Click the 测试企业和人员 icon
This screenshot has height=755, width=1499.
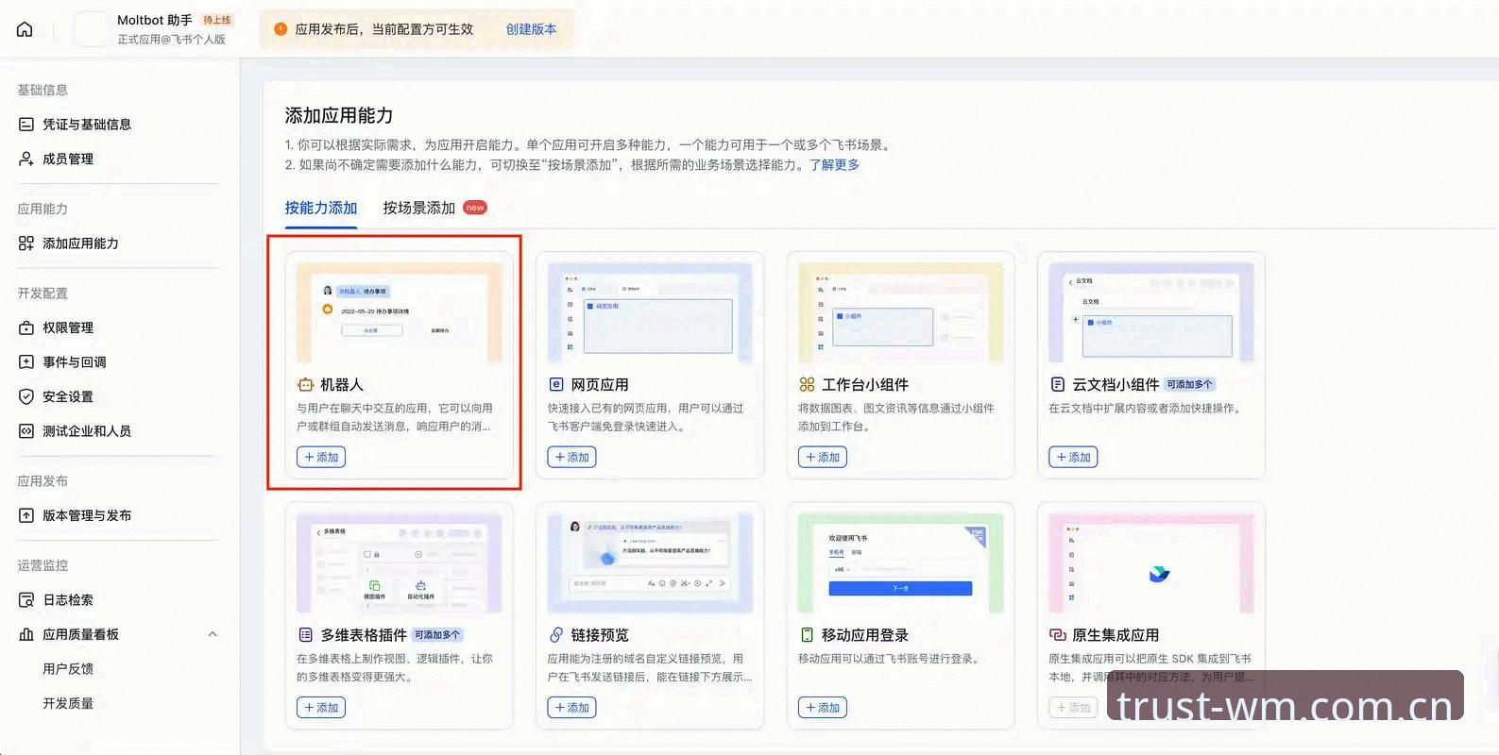coord(26,431)
